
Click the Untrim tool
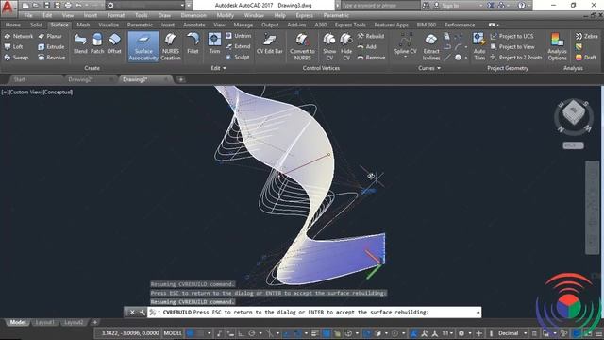click(238, 36)
